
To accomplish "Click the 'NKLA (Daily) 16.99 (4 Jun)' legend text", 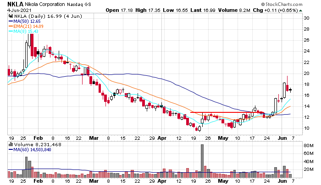I will (x=48, y=16).
